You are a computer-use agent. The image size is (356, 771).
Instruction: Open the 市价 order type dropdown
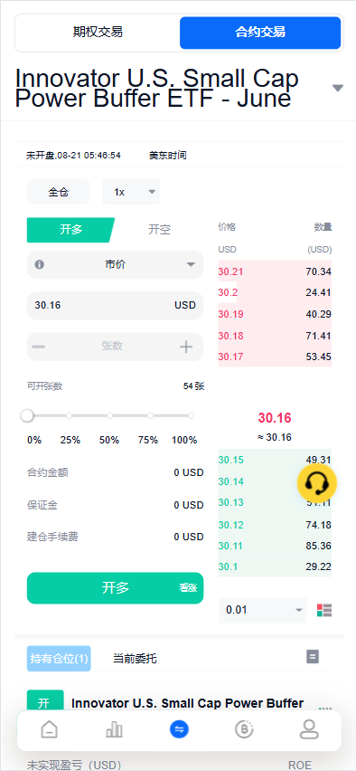click(x=115, y=264)
